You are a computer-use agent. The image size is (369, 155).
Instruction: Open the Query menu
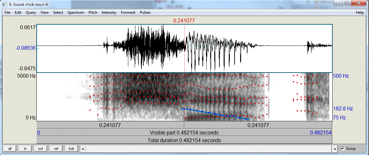pos(31,13)
